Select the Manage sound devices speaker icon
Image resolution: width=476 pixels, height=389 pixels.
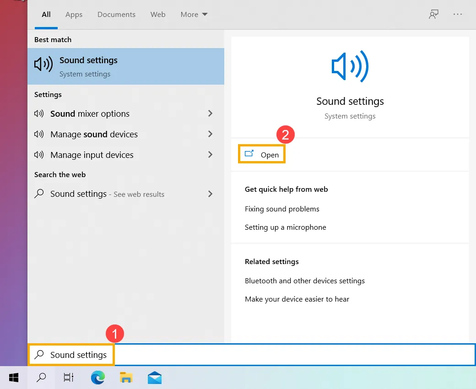(40, 134)
